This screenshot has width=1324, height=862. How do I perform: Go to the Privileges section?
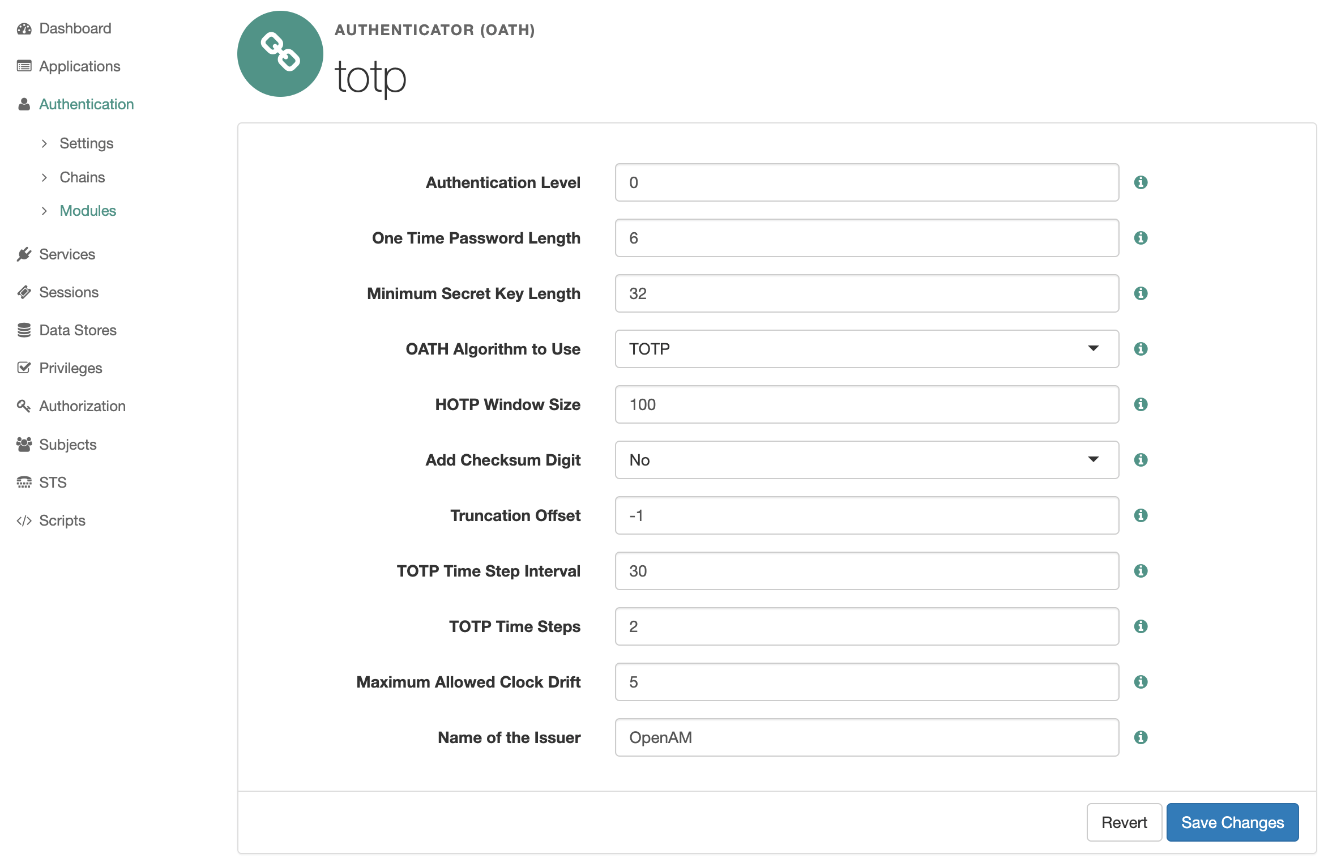(70, 368)
